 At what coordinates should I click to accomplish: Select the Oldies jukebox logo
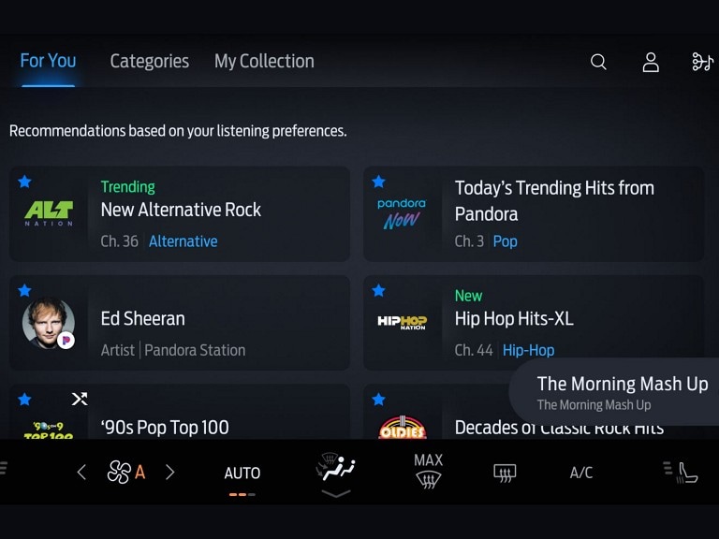(403, 427)
